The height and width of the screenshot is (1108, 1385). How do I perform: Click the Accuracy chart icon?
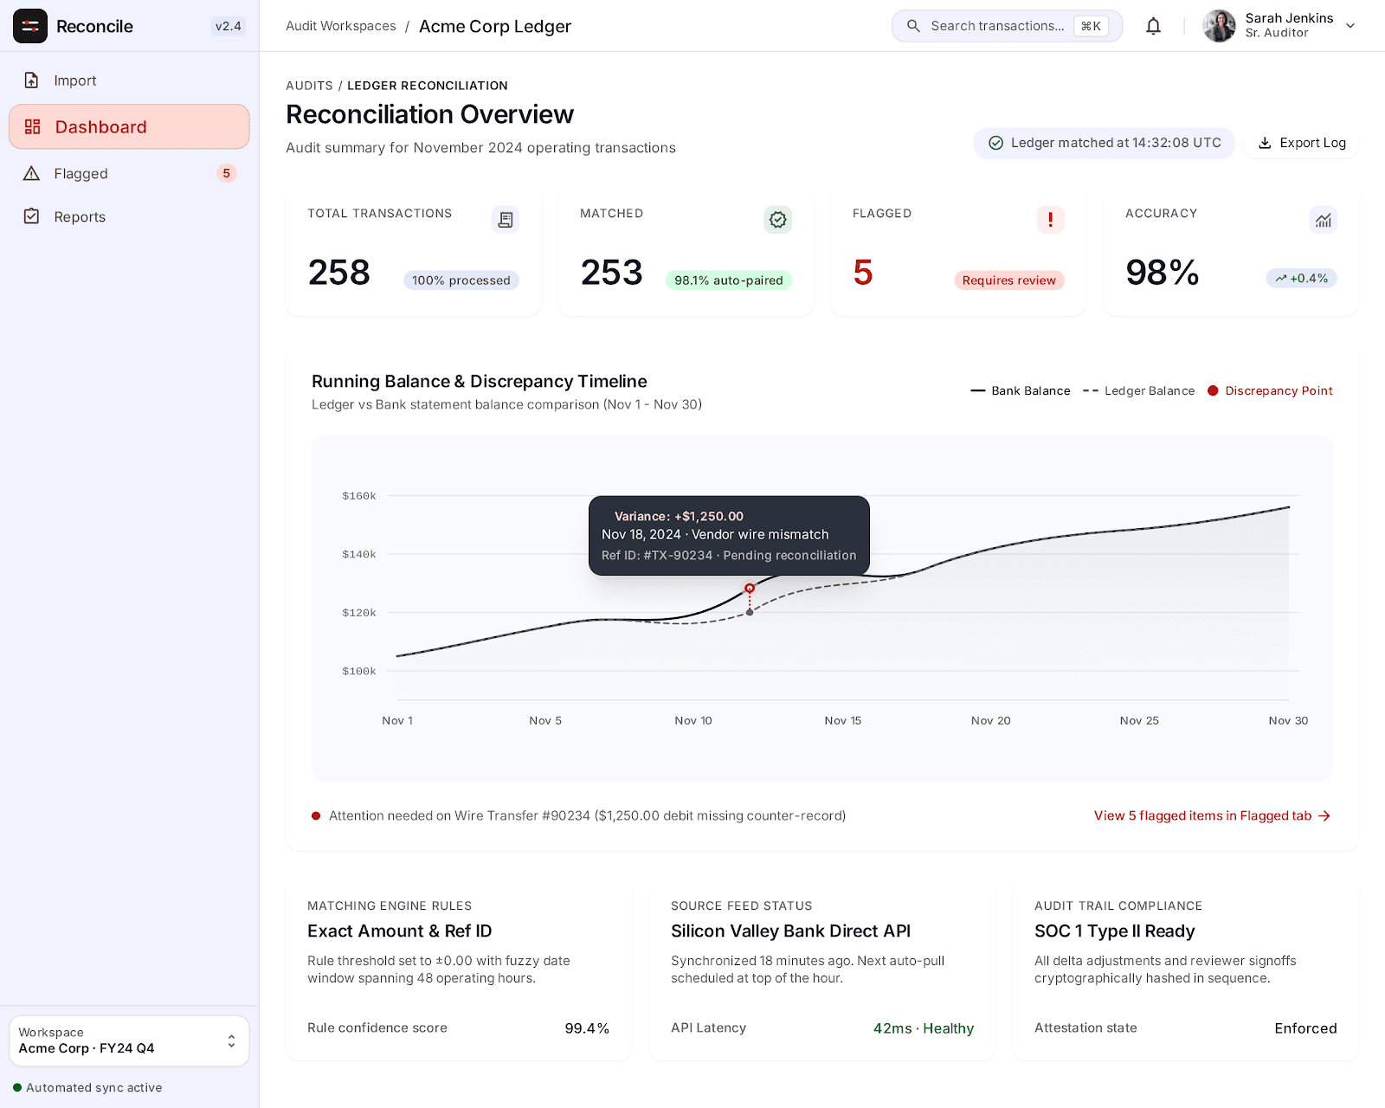(1324, 220)
